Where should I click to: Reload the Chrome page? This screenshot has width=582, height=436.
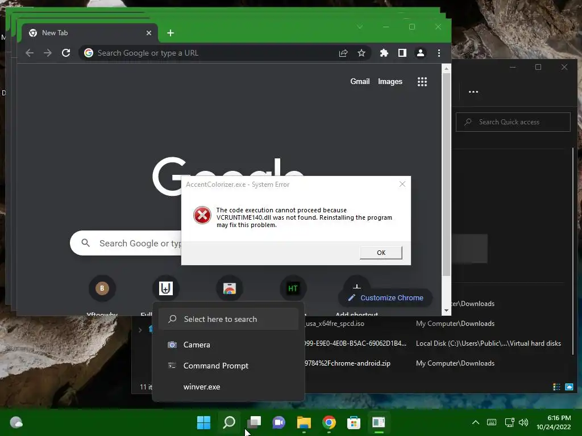[x=66, y=53]
